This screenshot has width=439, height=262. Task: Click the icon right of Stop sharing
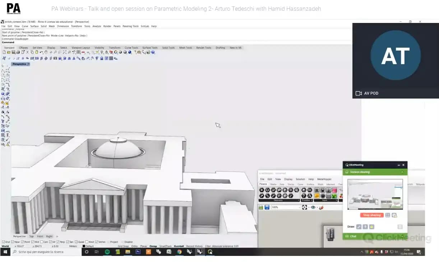(388, 215)
